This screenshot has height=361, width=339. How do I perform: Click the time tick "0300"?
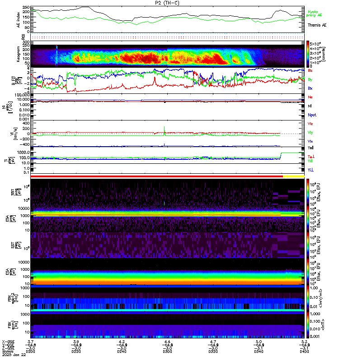coord(167,352)
